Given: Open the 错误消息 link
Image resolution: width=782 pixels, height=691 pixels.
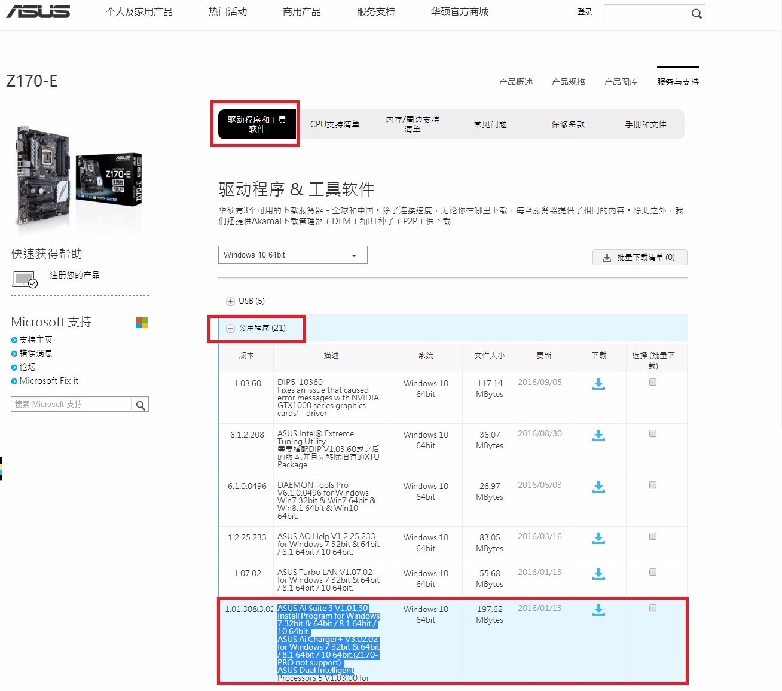Looking at the screenshot, I should pyautogui.click(x=36, y=353).
